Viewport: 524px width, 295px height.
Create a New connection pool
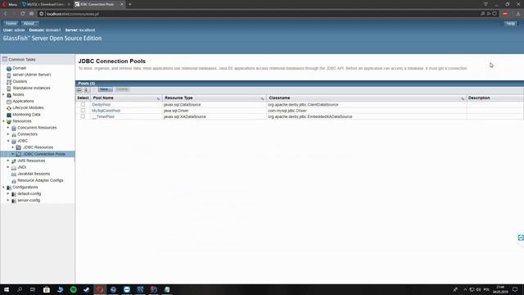[x=106, y=89]
